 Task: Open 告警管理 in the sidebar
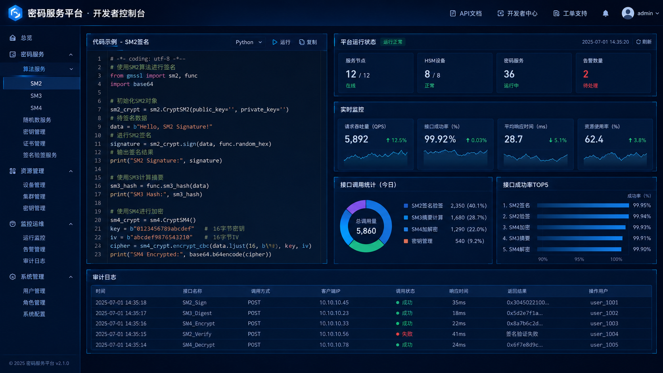pos(34,249)
